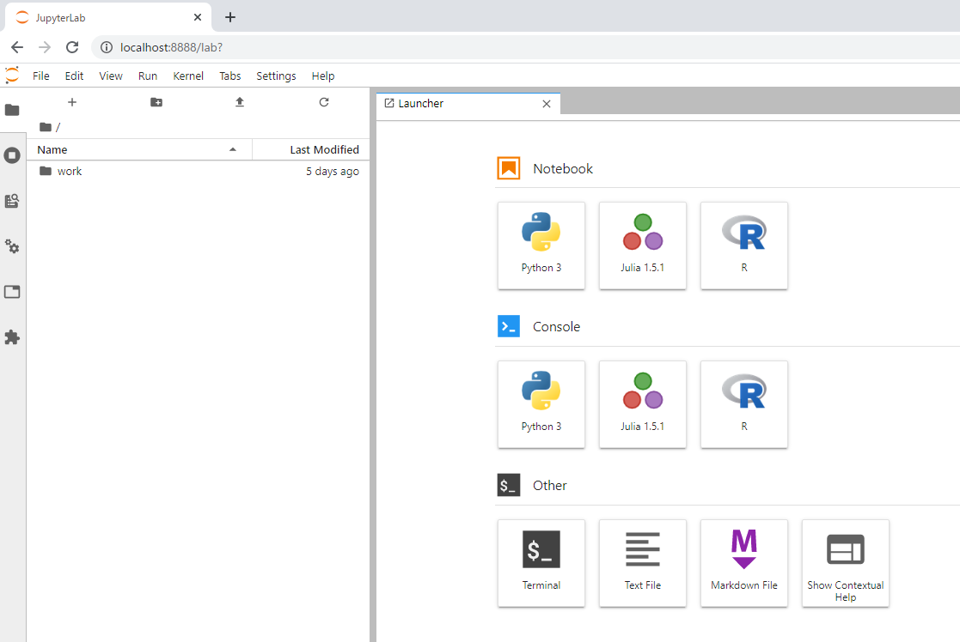
Task: Click the Console section heading
Action: click(x=557, y=326)
